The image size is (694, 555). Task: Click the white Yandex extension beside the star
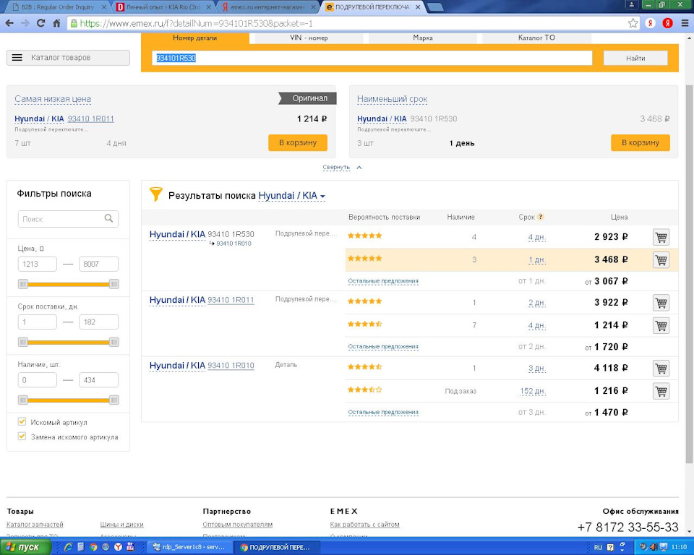[650, 23]
